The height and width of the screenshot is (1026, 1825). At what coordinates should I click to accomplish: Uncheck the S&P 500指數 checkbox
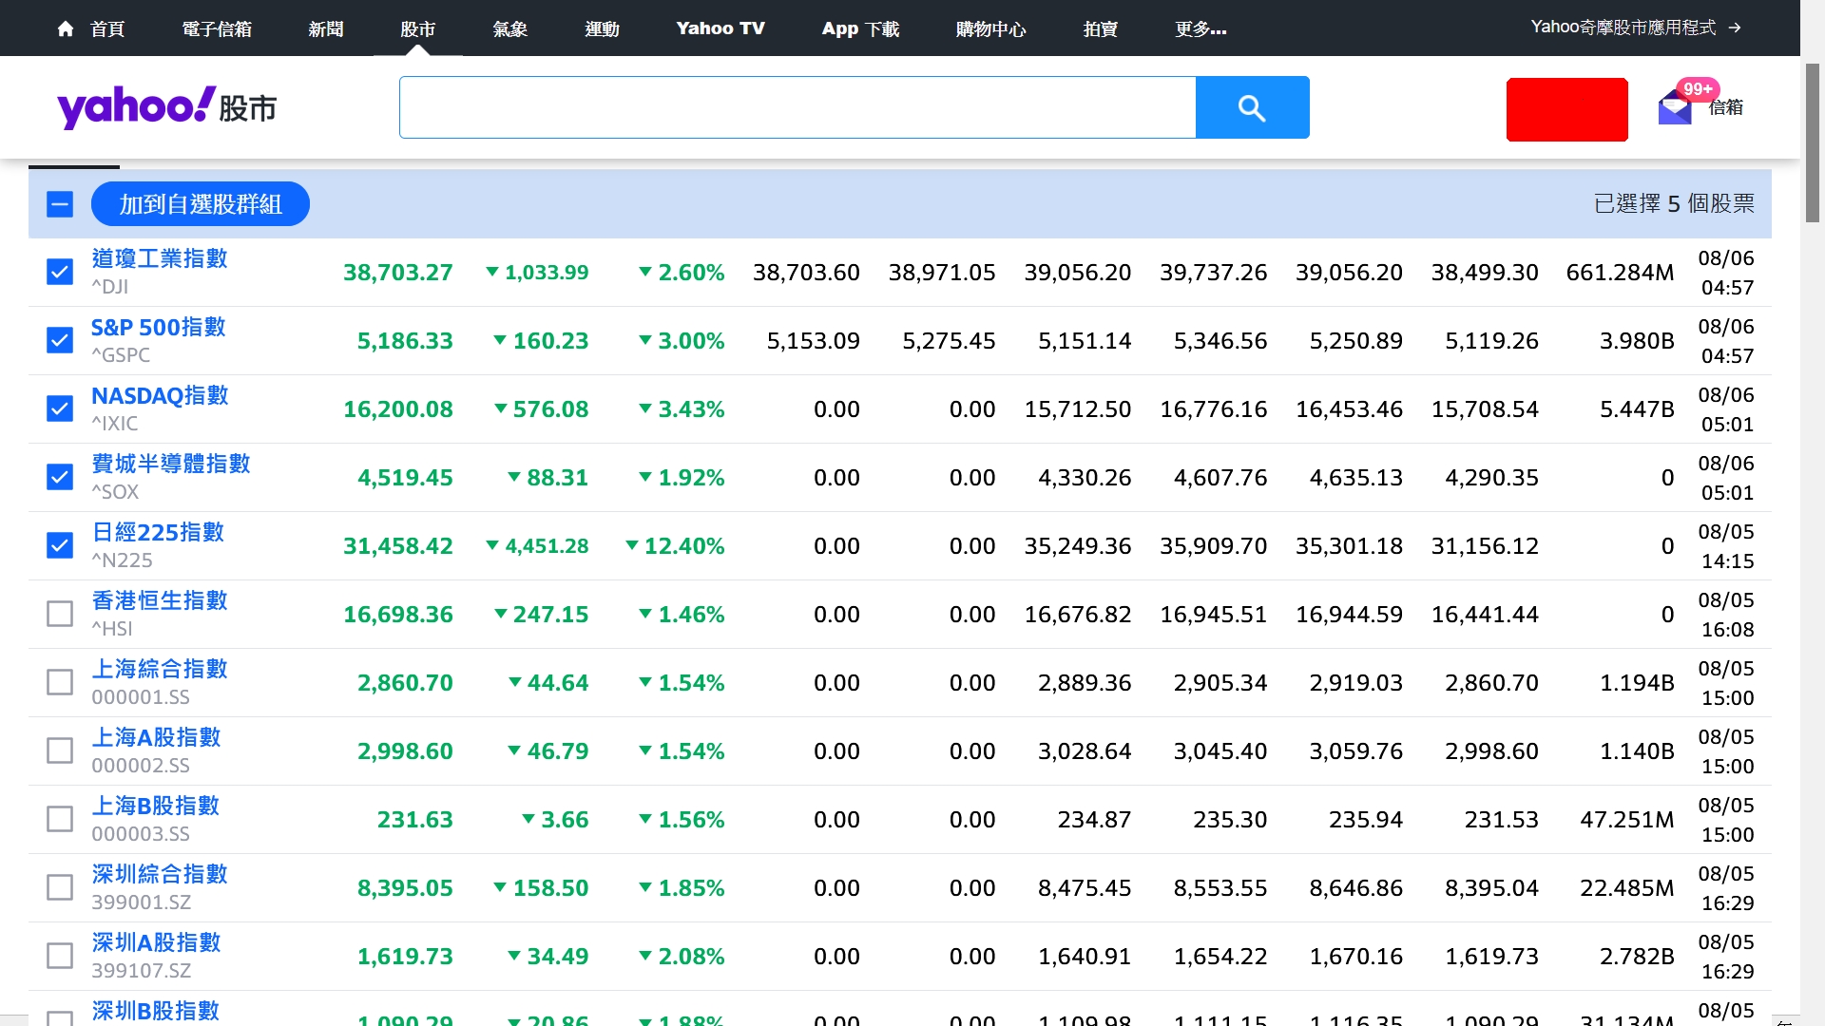click(x=60, y=340)
